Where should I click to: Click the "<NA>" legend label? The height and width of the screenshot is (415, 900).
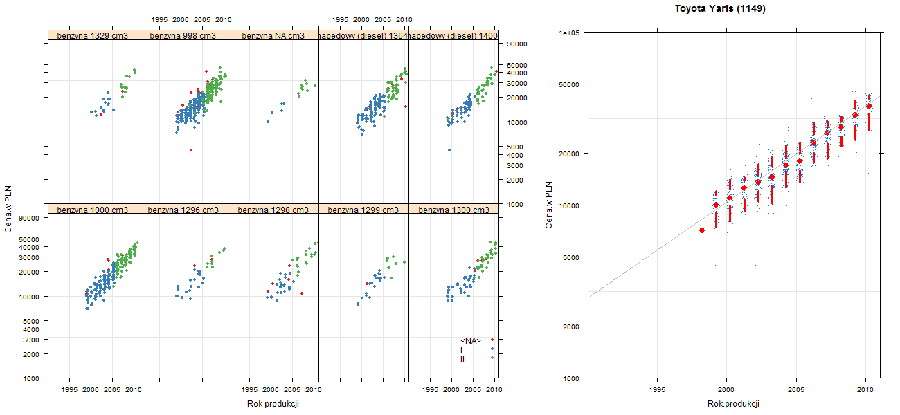[x=471, y=340]
